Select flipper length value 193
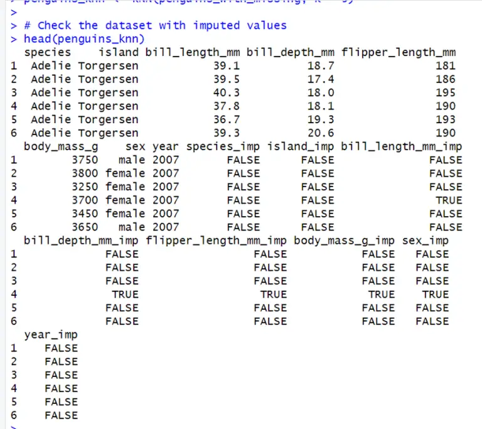This screenshot has height=429, width=482. [x=446, y=119]
